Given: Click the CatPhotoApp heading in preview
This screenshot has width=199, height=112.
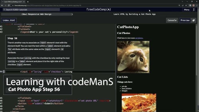Looking at the screenshot, I should [128, 27].
